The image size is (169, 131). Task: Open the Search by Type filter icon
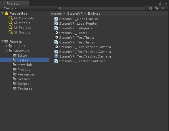[150, 8]
